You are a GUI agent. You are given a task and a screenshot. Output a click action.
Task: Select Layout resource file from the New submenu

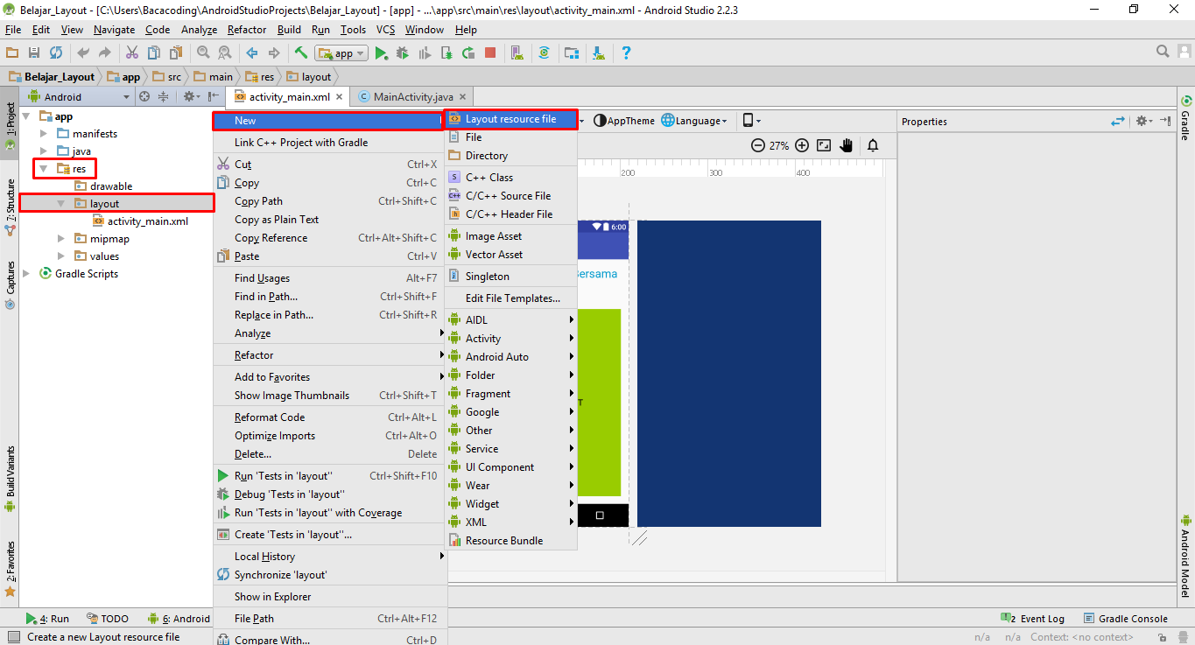[x=511, y=120]
